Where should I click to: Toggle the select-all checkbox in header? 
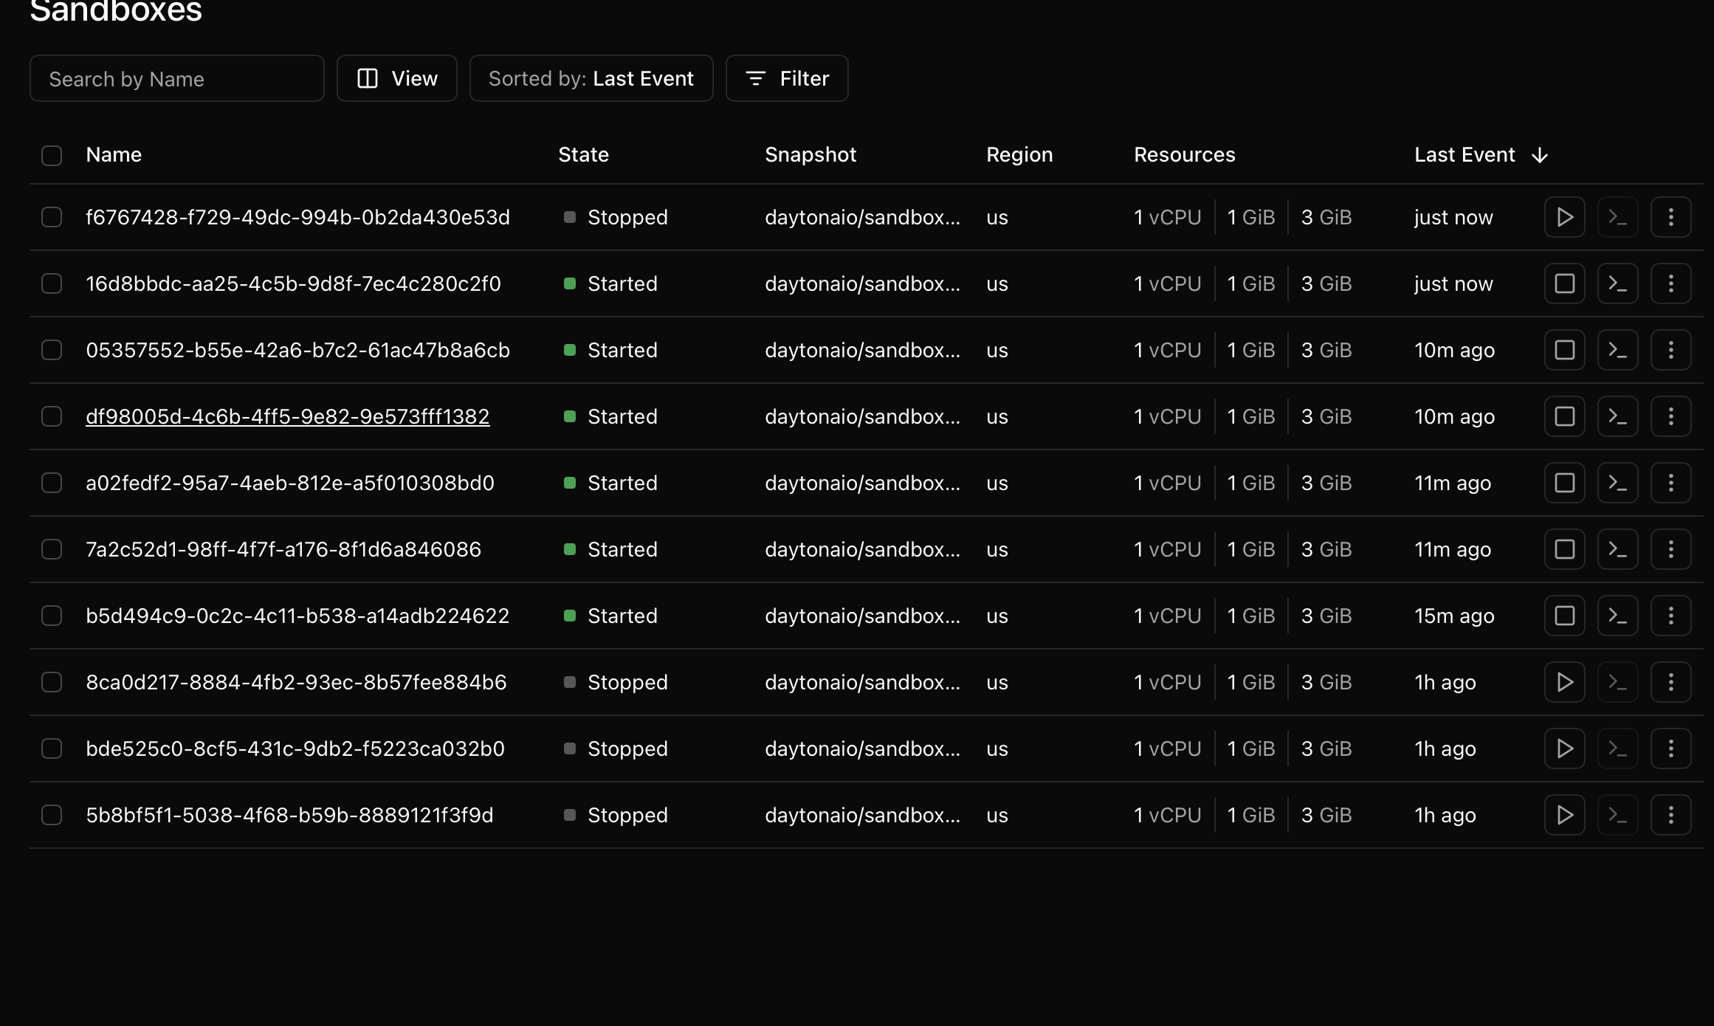coord(52,155)
